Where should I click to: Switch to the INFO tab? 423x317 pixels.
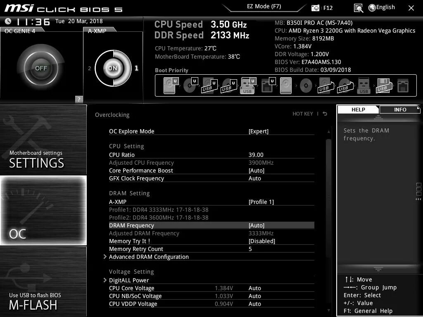[x=400, y=109]
